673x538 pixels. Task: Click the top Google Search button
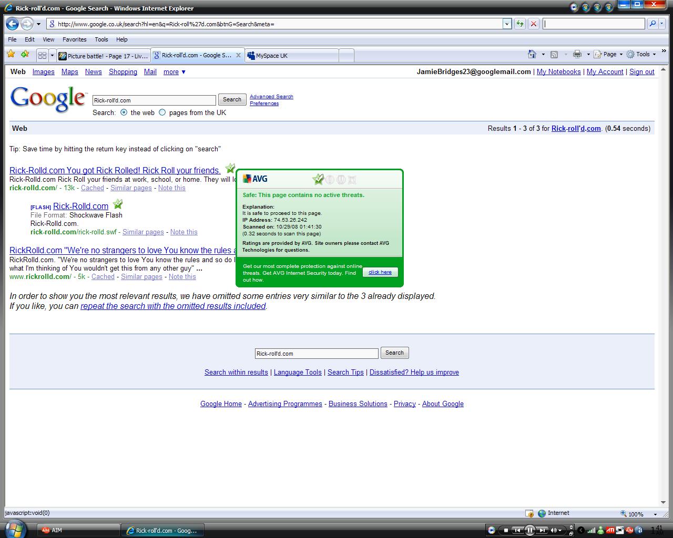[232, 100]
